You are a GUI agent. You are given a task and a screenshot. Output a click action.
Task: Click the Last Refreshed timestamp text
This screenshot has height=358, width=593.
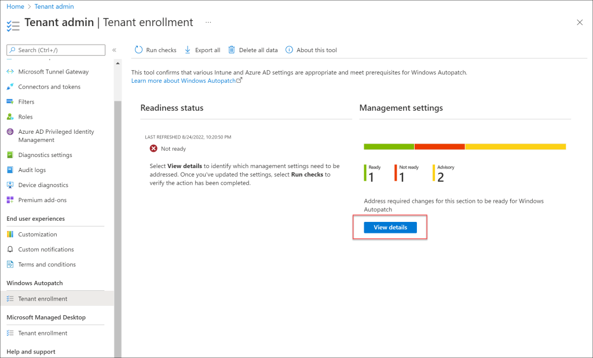click(188, 137)
